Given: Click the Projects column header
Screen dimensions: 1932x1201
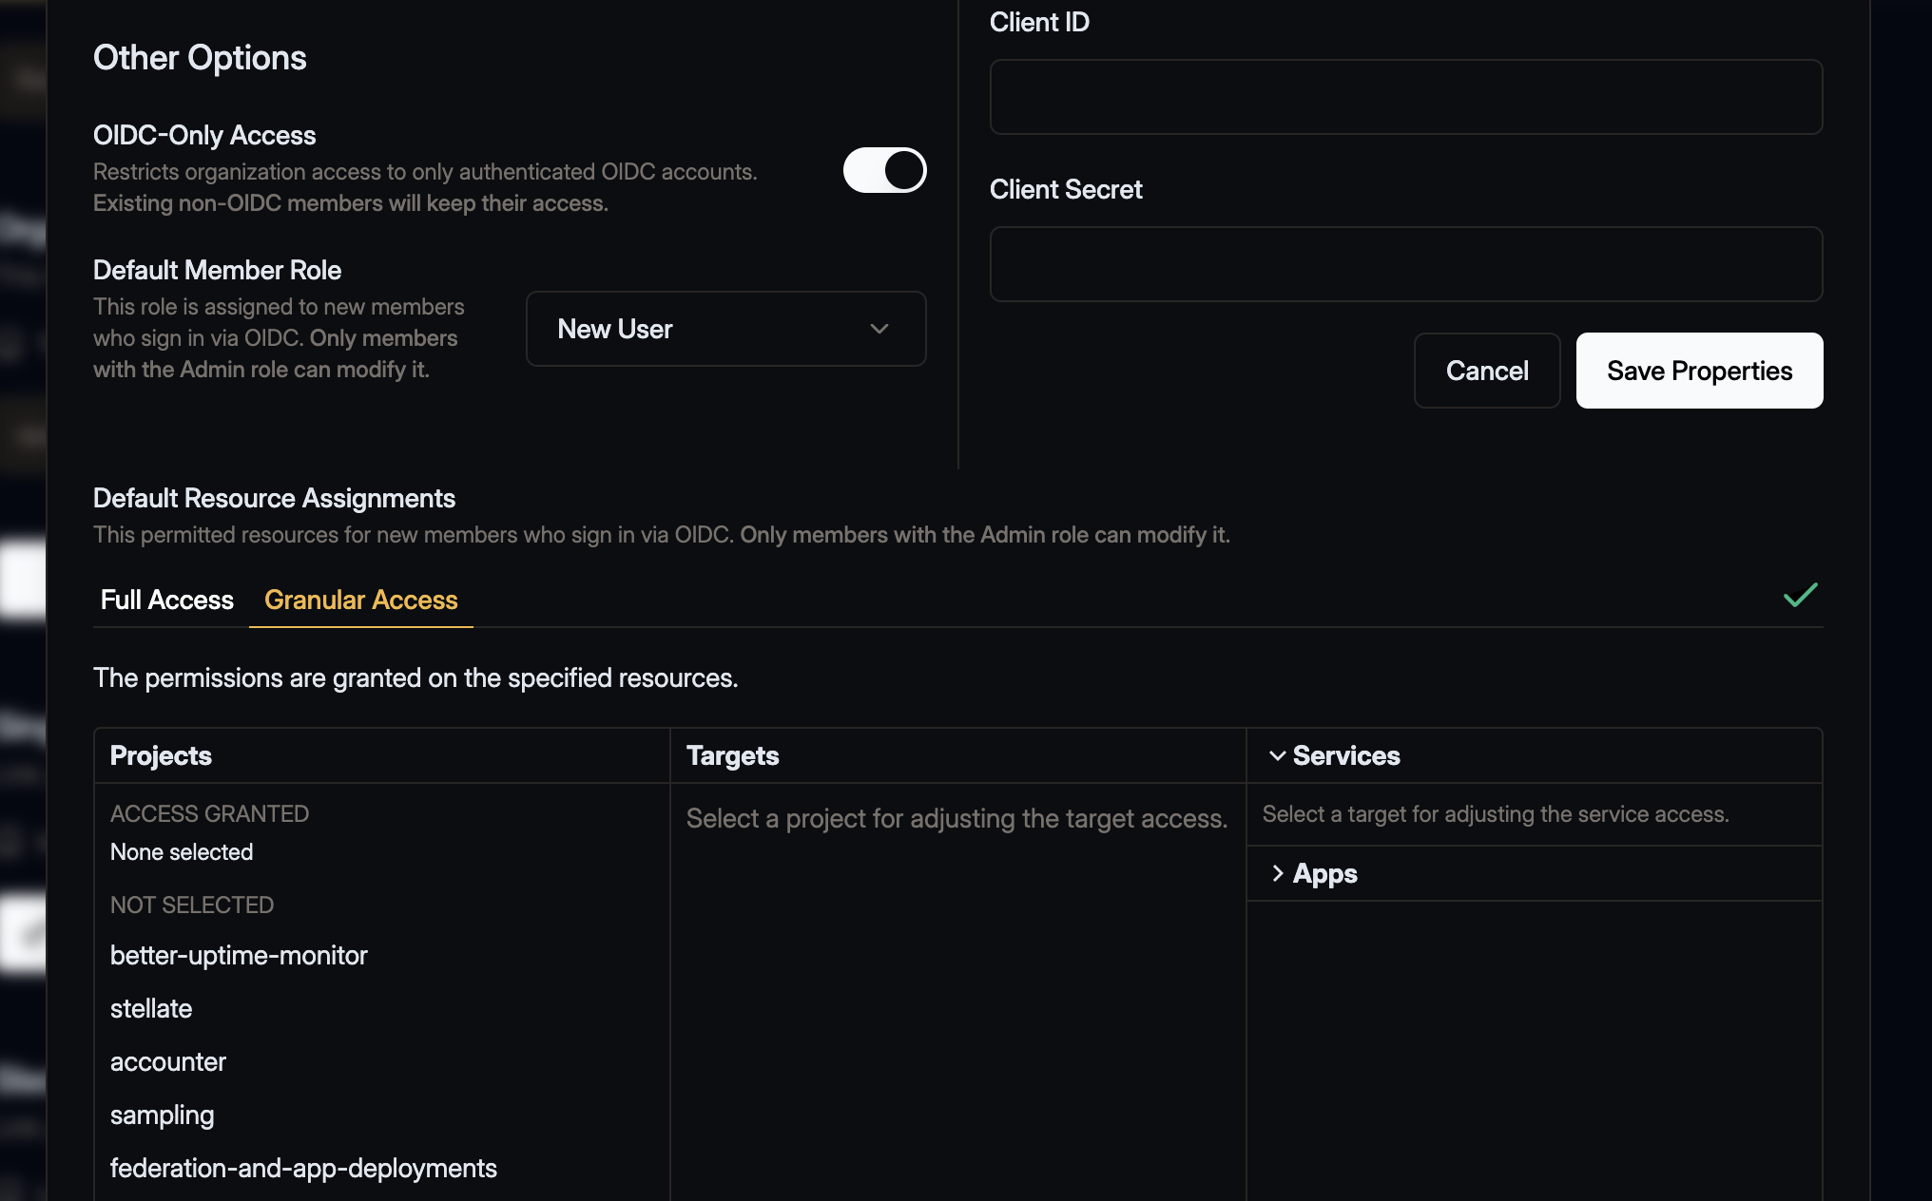Looking at the screenshot, I should point(161,755).
